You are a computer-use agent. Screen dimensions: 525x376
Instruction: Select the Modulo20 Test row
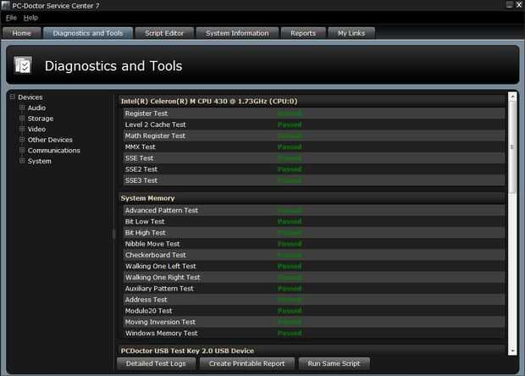tap(313, 311)
